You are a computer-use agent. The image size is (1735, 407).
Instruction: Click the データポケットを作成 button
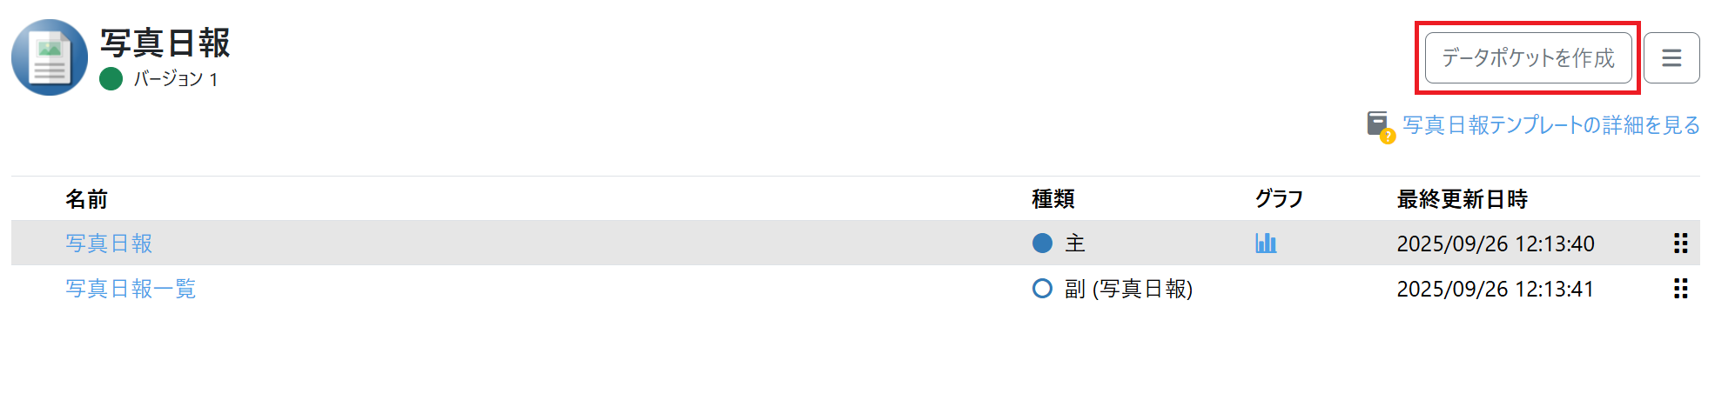coord(1528,58)
